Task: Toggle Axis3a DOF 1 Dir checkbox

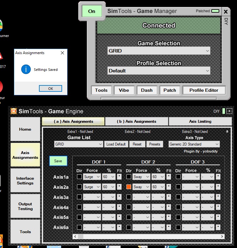Action: pyautogui.click(x=79, y=197)
